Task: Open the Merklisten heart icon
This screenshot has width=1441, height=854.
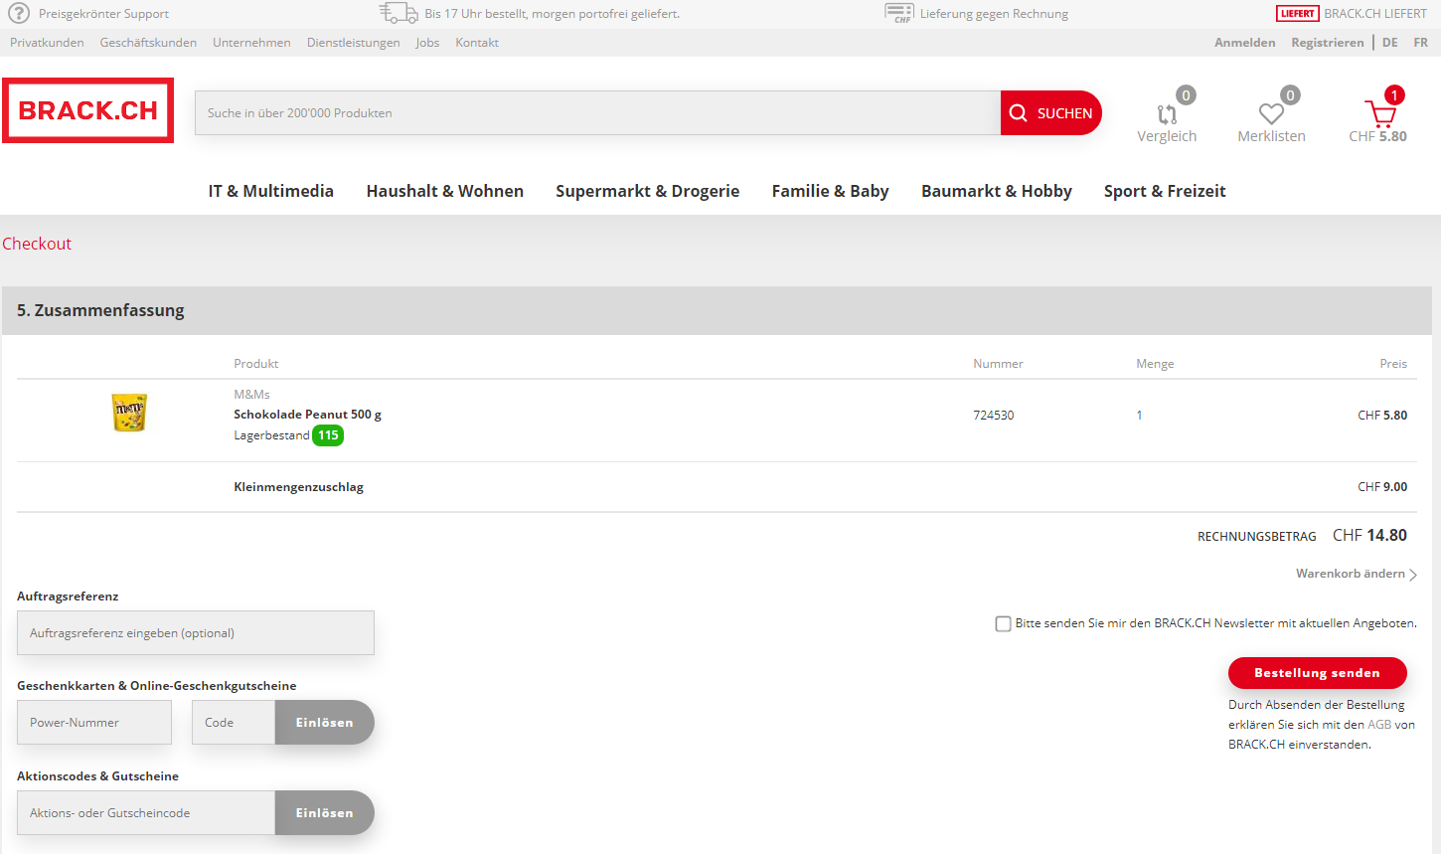Action: point(1271,114)
